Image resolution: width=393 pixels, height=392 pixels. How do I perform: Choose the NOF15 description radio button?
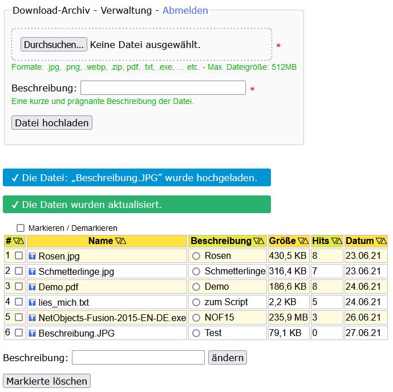tap(197, 318)
